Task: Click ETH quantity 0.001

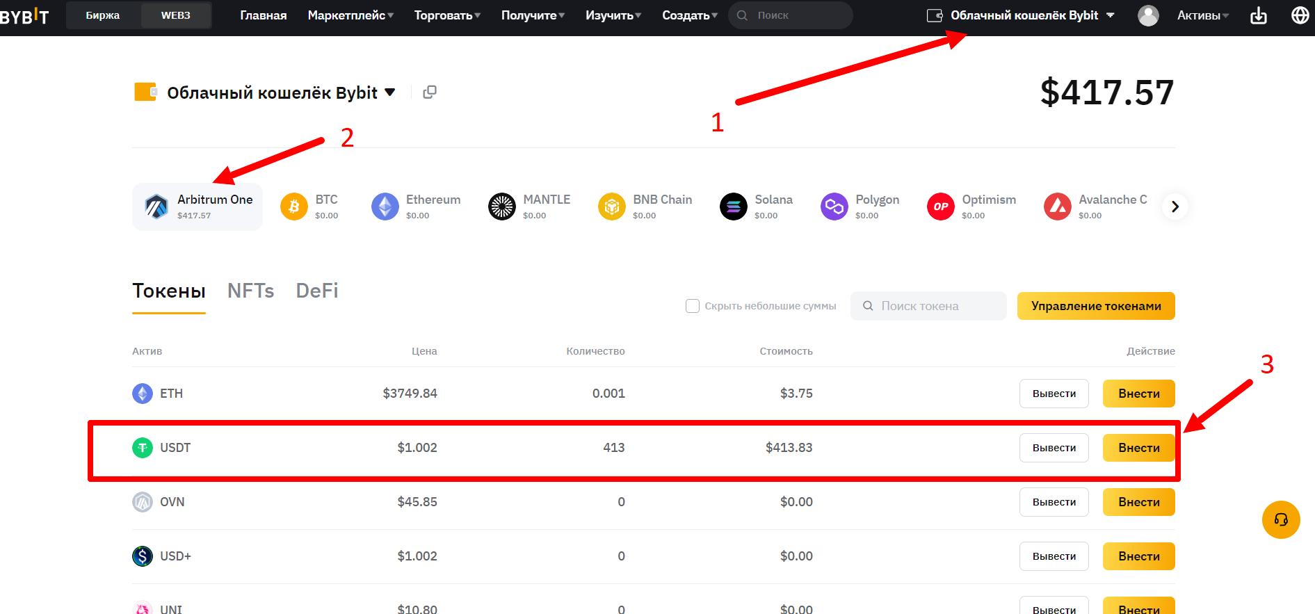Action: [x=608, y=394]
